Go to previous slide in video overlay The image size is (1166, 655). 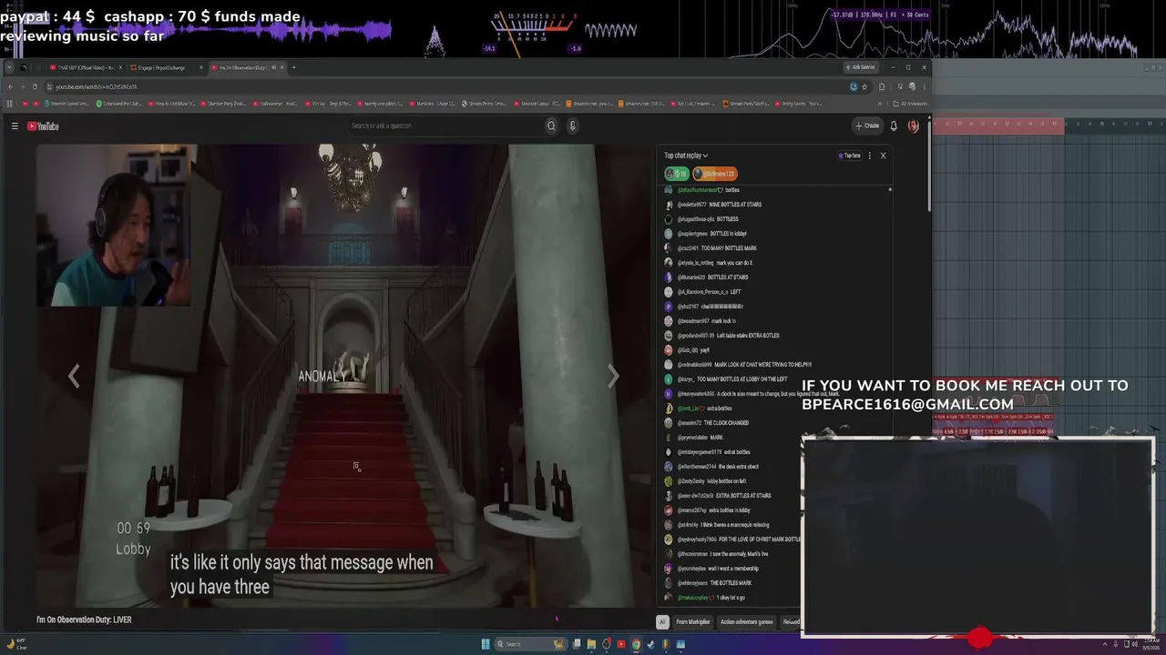click(x=74, y=376)
